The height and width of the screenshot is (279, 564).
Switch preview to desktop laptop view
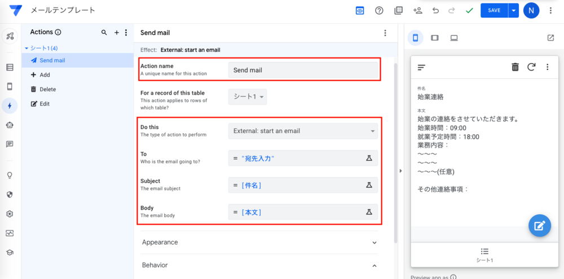(x=453, y=38)
